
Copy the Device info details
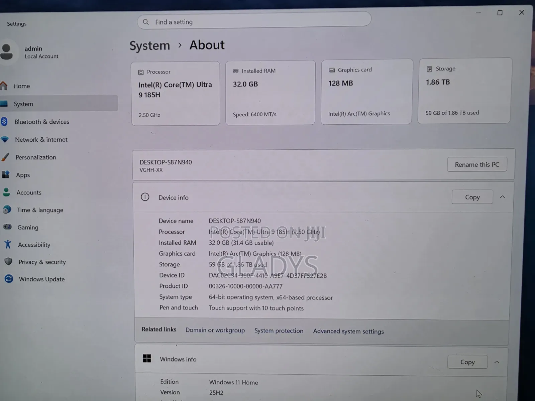(472, 197)
